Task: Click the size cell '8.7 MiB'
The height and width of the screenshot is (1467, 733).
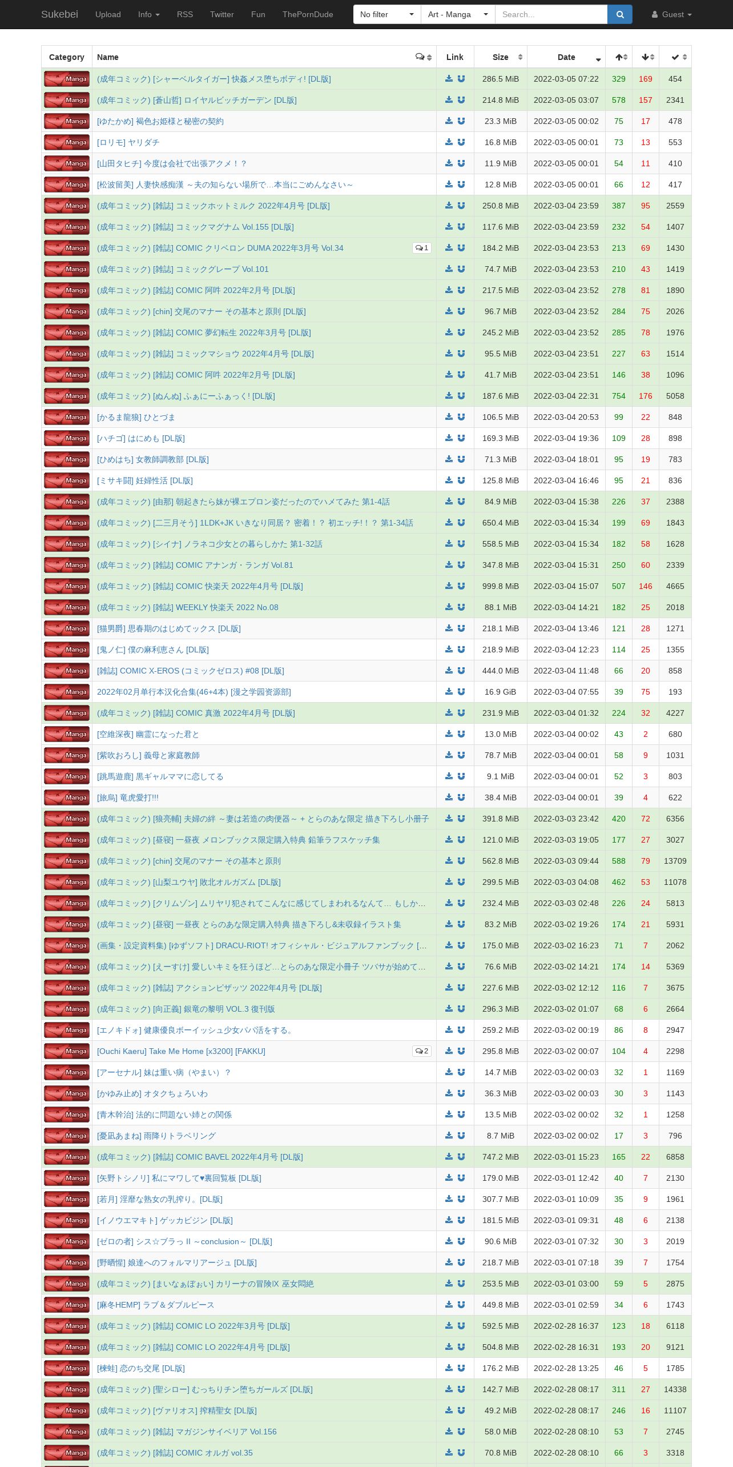Action: click(501, 1136)
